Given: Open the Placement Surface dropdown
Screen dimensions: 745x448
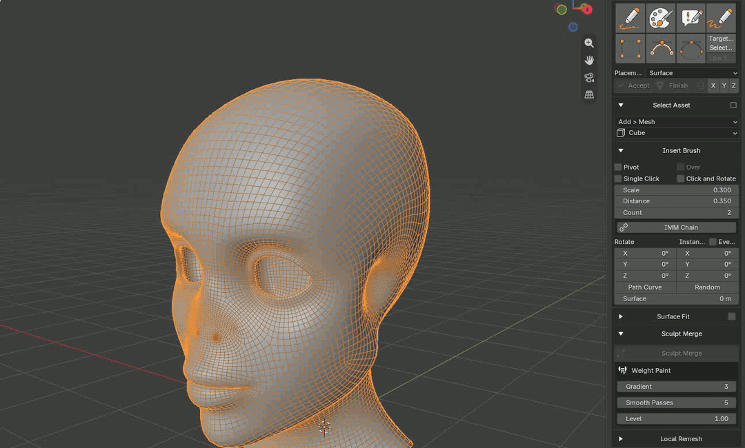Looking at the screenshot, I should coord(693,73).
